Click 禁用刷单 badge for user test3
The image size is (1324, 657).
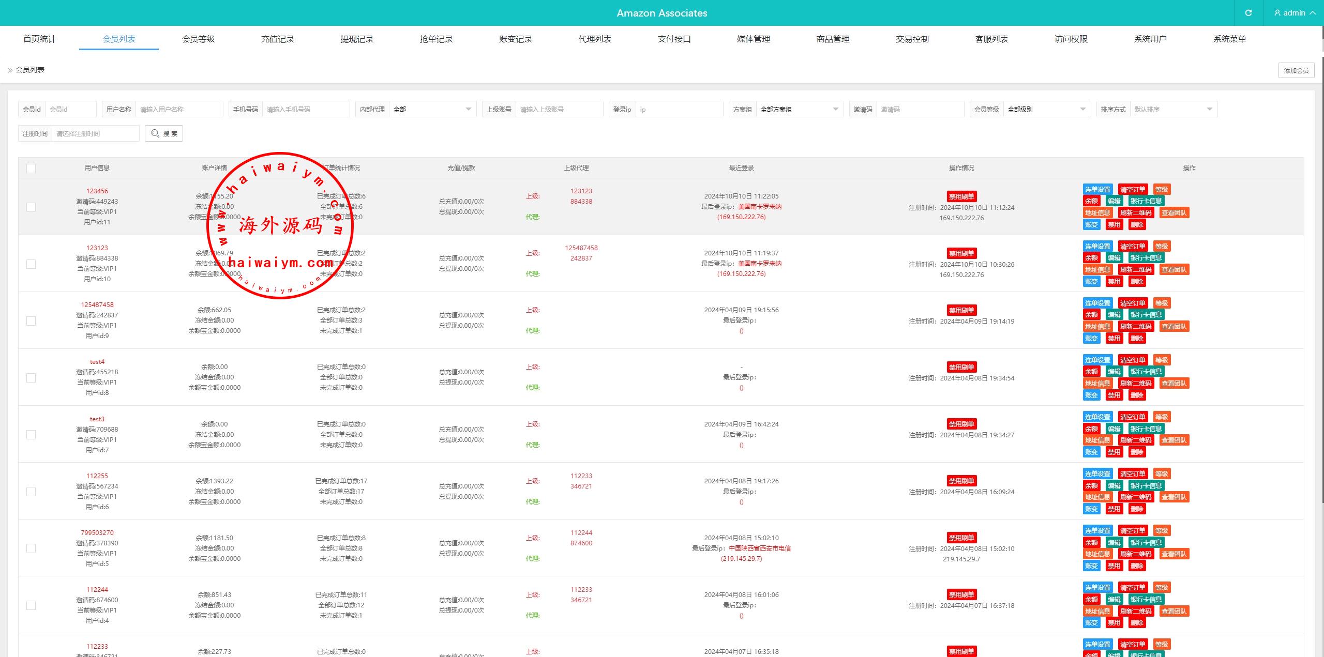click(961, 424)
